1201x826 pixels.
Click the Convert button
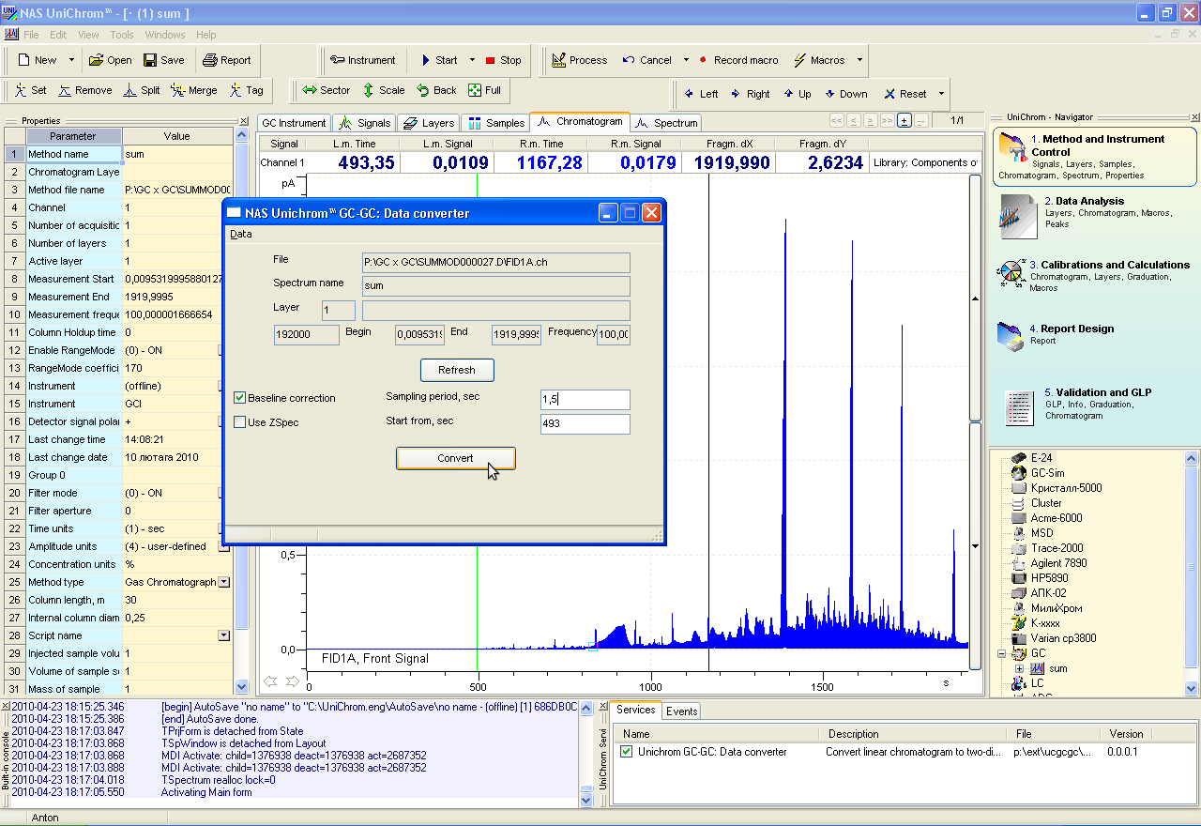(x=456, y=458)
